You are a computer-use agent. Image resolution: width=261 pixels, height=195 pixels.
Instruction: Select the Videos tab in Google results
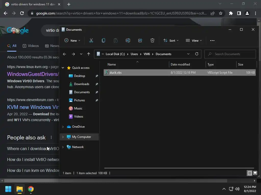(x=31, y=46)
